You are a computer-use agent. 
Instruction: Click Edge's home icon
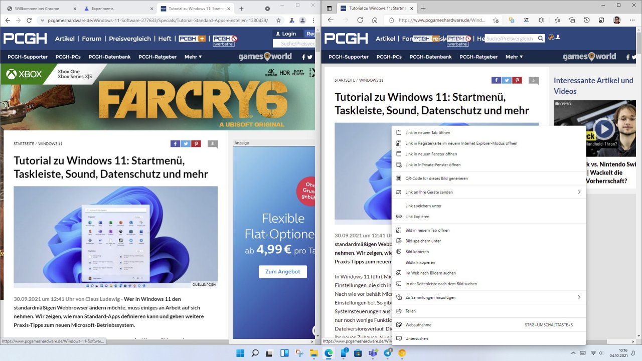[375, 20]
